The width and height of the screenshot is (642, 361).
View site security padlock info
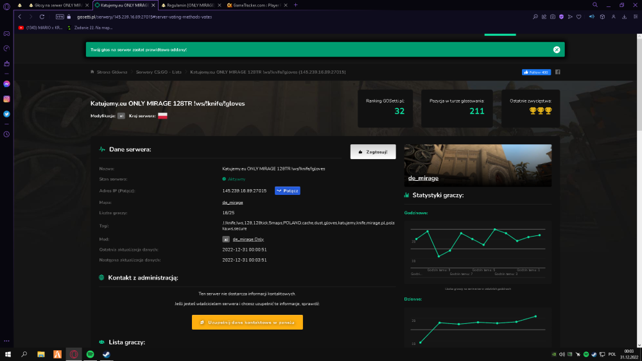pyautogui.click(x=69, y=17)
